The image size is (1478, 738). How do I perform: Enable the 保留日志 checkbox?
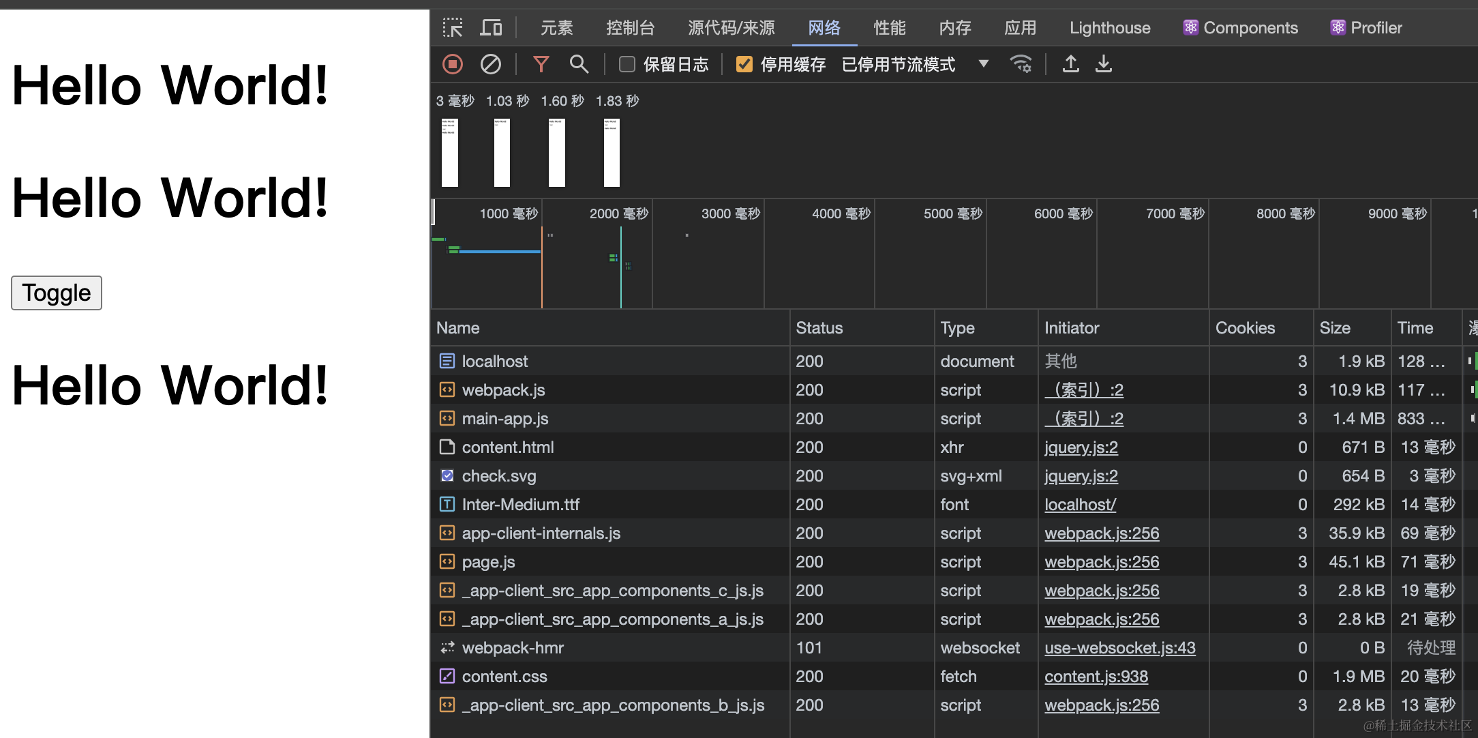[627, 64]
